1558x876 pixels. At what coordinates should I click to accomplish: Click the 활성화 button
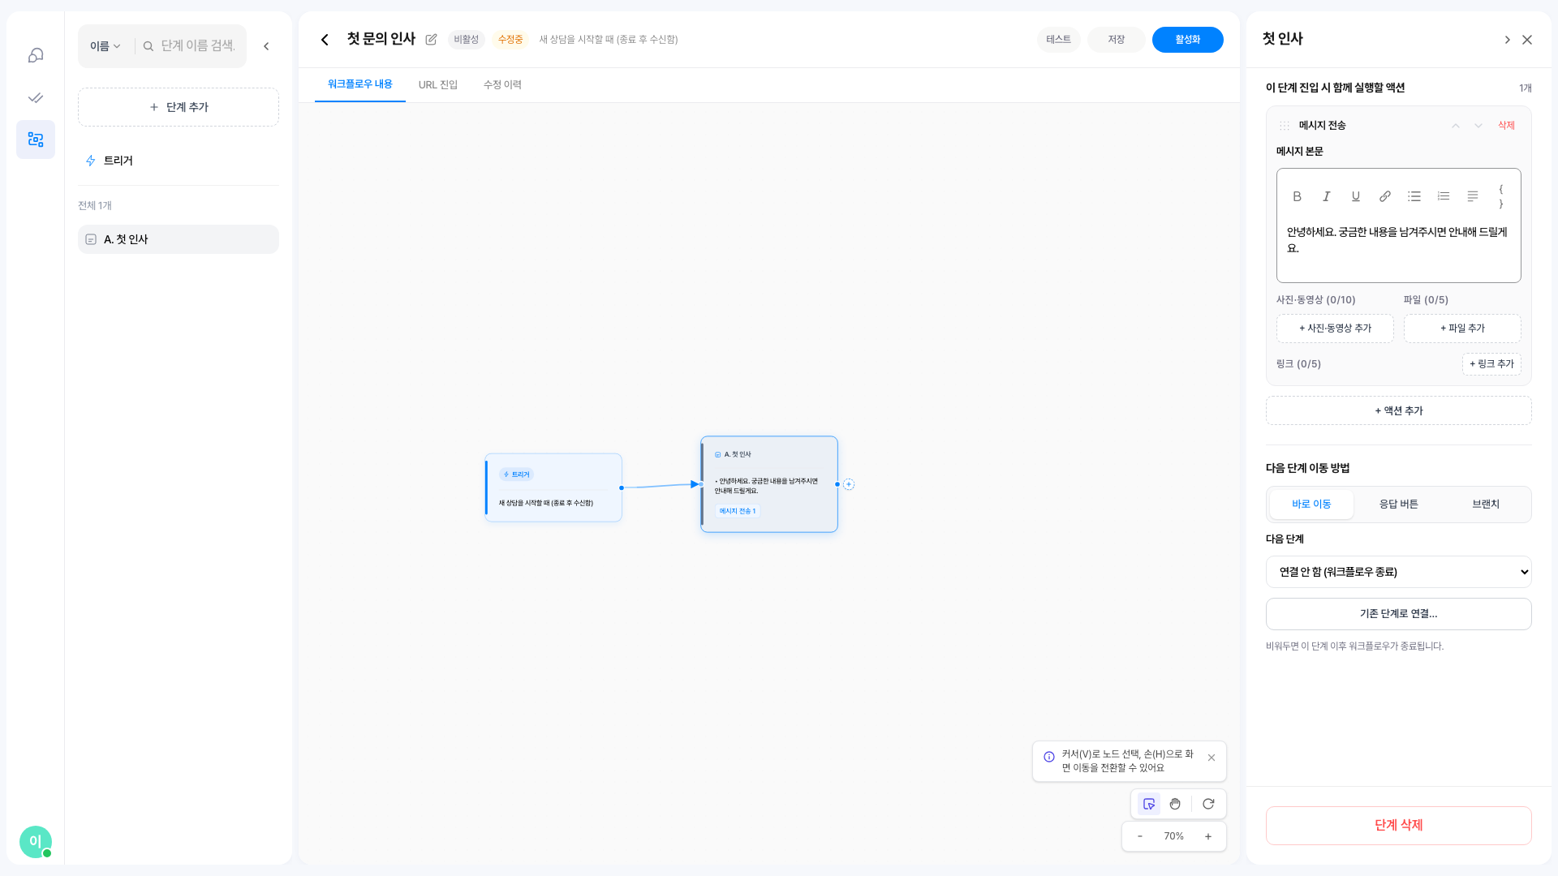1188,40
